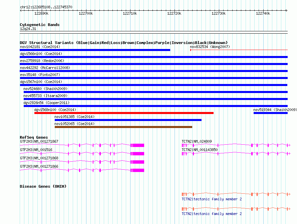Viewport: 297px width, 224px height.
Task: Click the Disease Genes (OMIM) track heading
Action: tap(43, 186)
